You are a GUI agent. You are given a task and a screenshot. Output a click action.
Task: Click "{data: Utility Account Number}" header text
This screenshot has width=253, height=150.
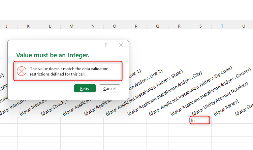pyautogui.click(x=220, y=99)
